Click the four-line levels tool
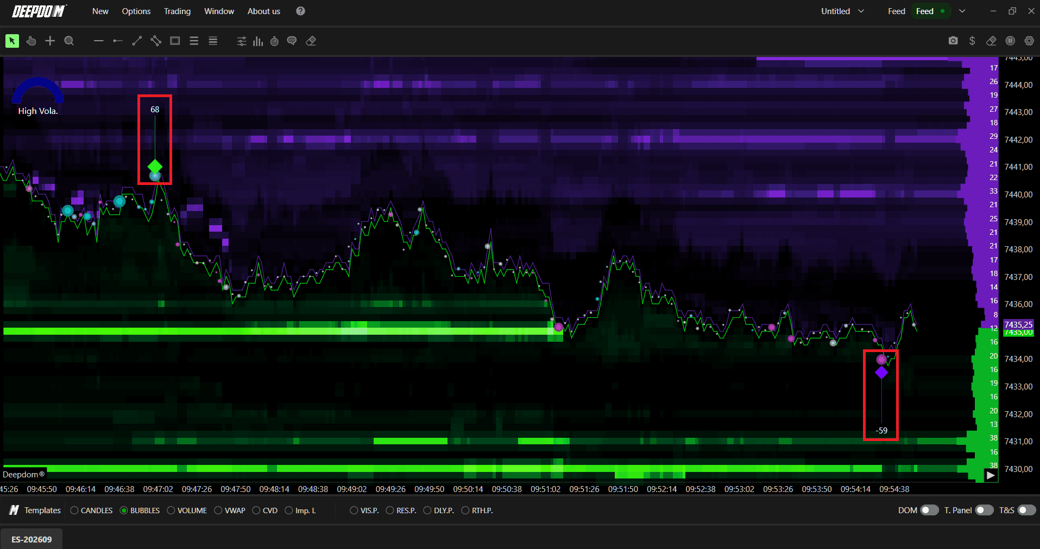 pos(213,41)
